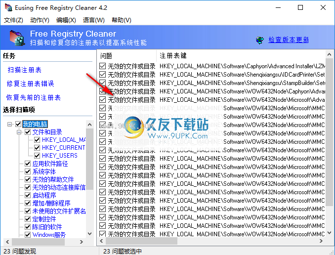Image resolution: width=335 pixels, height=255 pixels.
Task: Click 修复注册表错误 task link
Action: click(30, 84)
